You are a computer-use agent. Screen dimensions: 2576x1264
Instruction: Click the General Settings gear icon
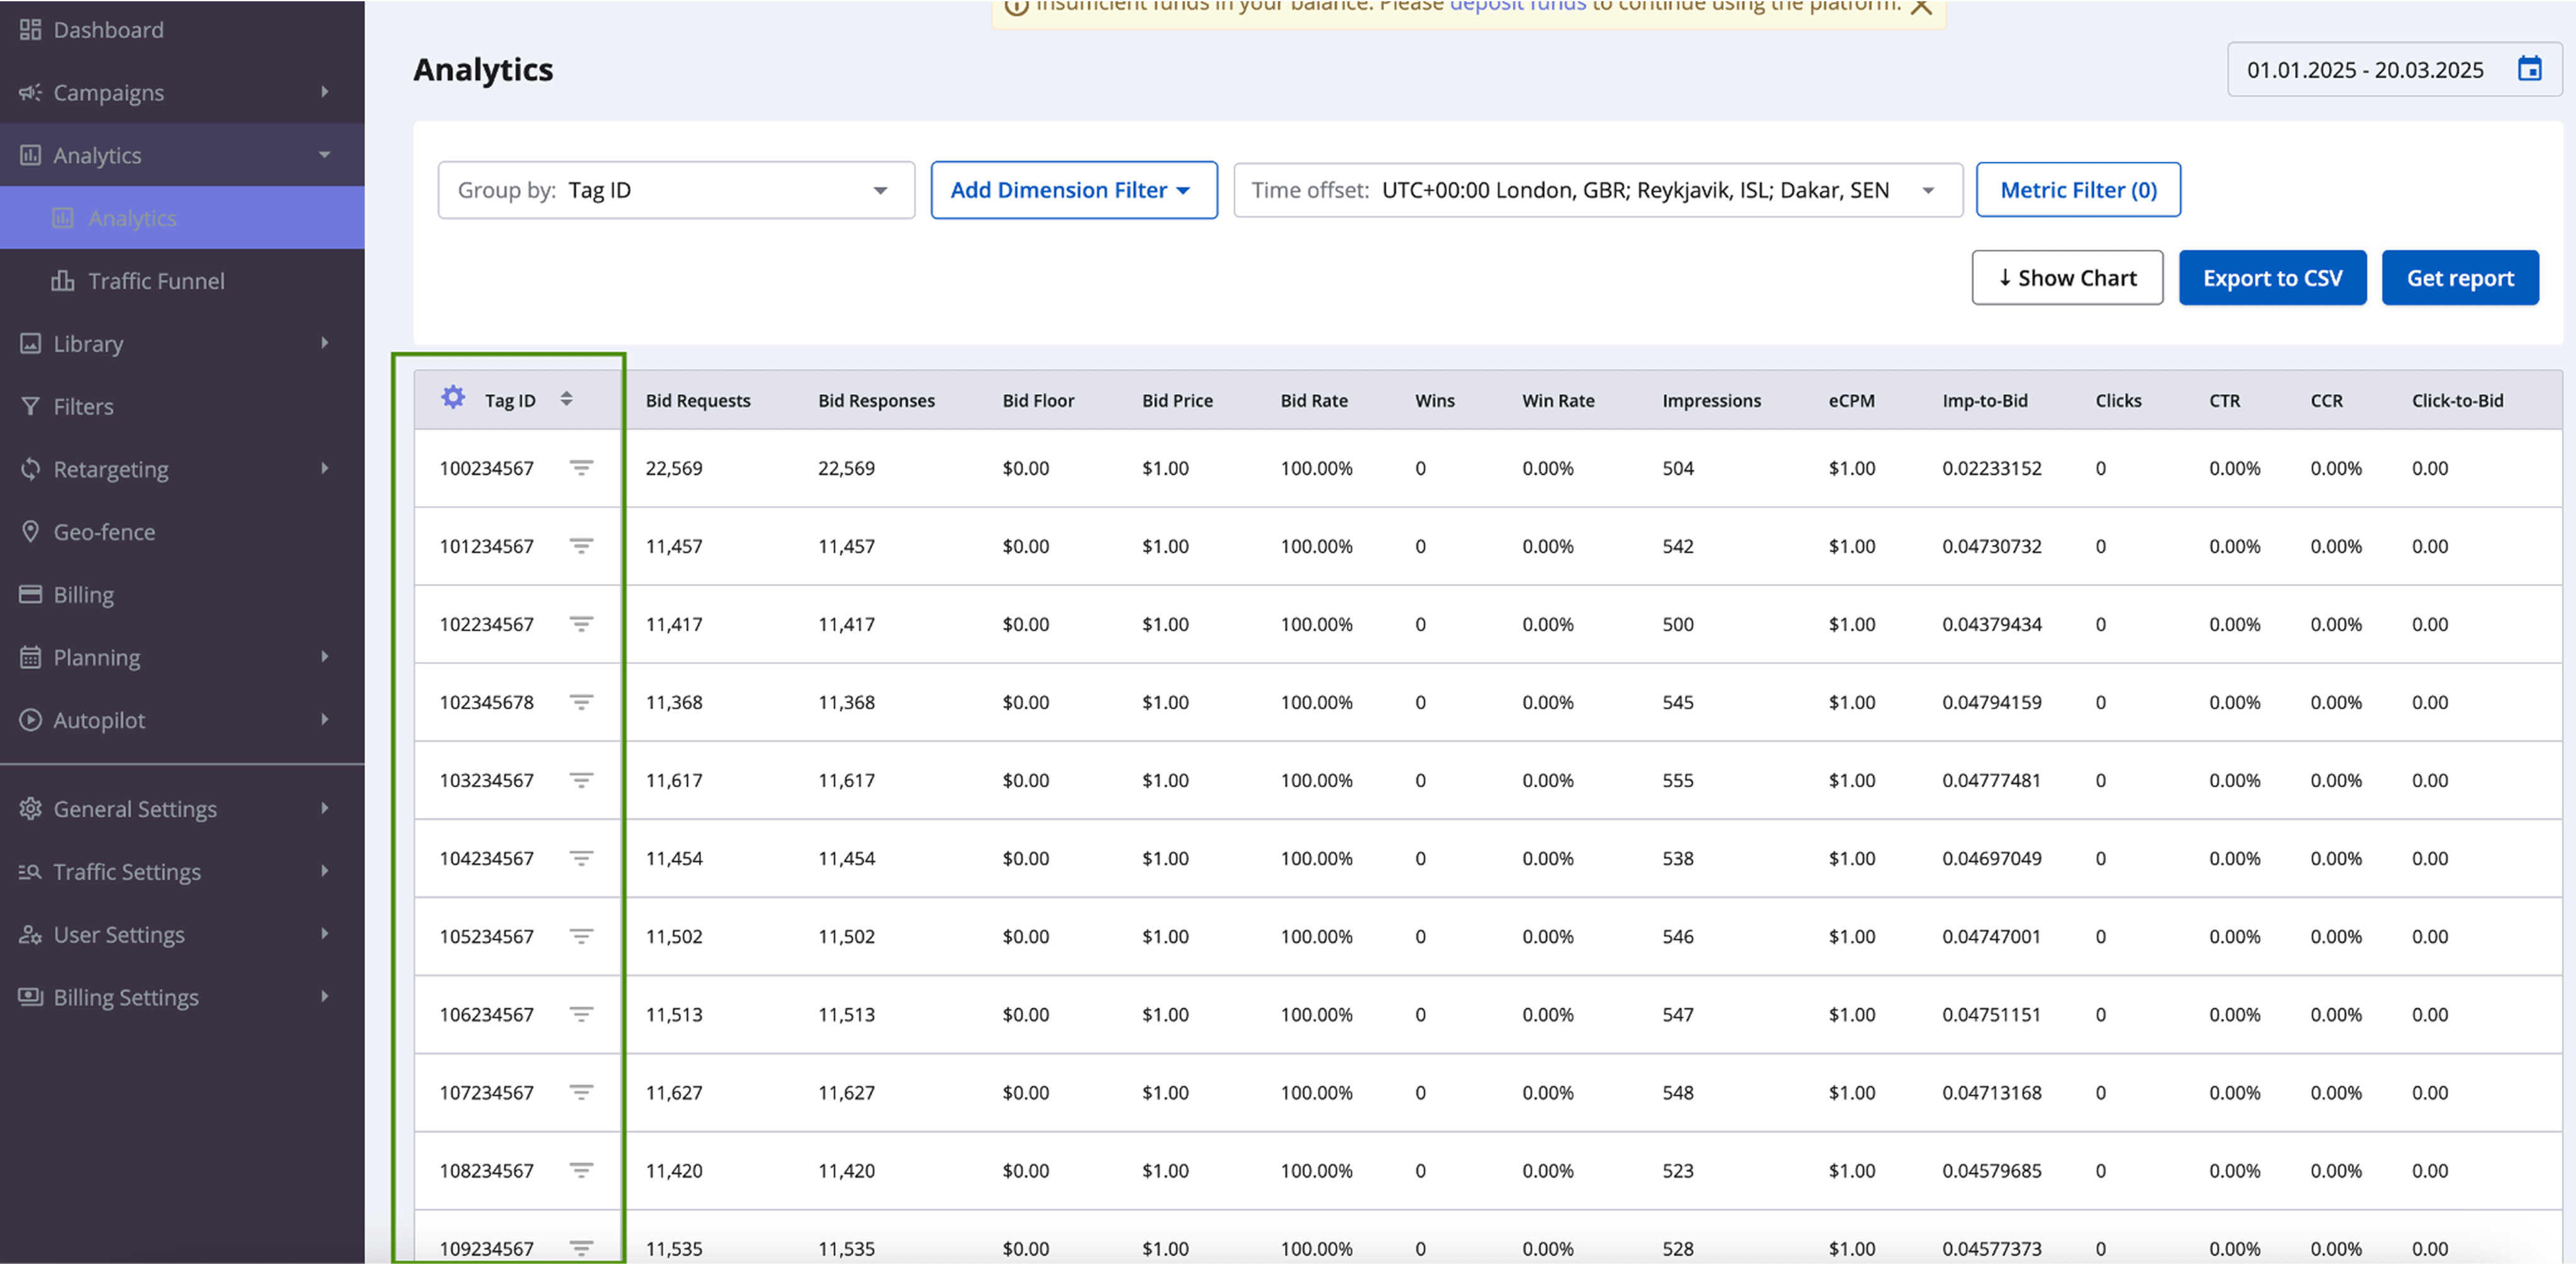(30, 808)
